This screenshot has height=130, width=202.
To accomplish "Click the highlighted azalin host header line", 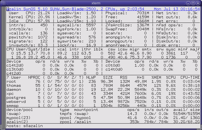I will tap(103, 9).
